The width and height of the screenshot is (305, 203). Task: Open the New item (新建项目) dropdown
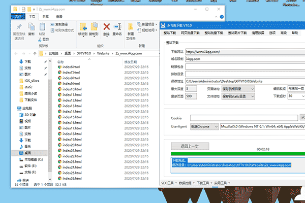tap(147, 24)
